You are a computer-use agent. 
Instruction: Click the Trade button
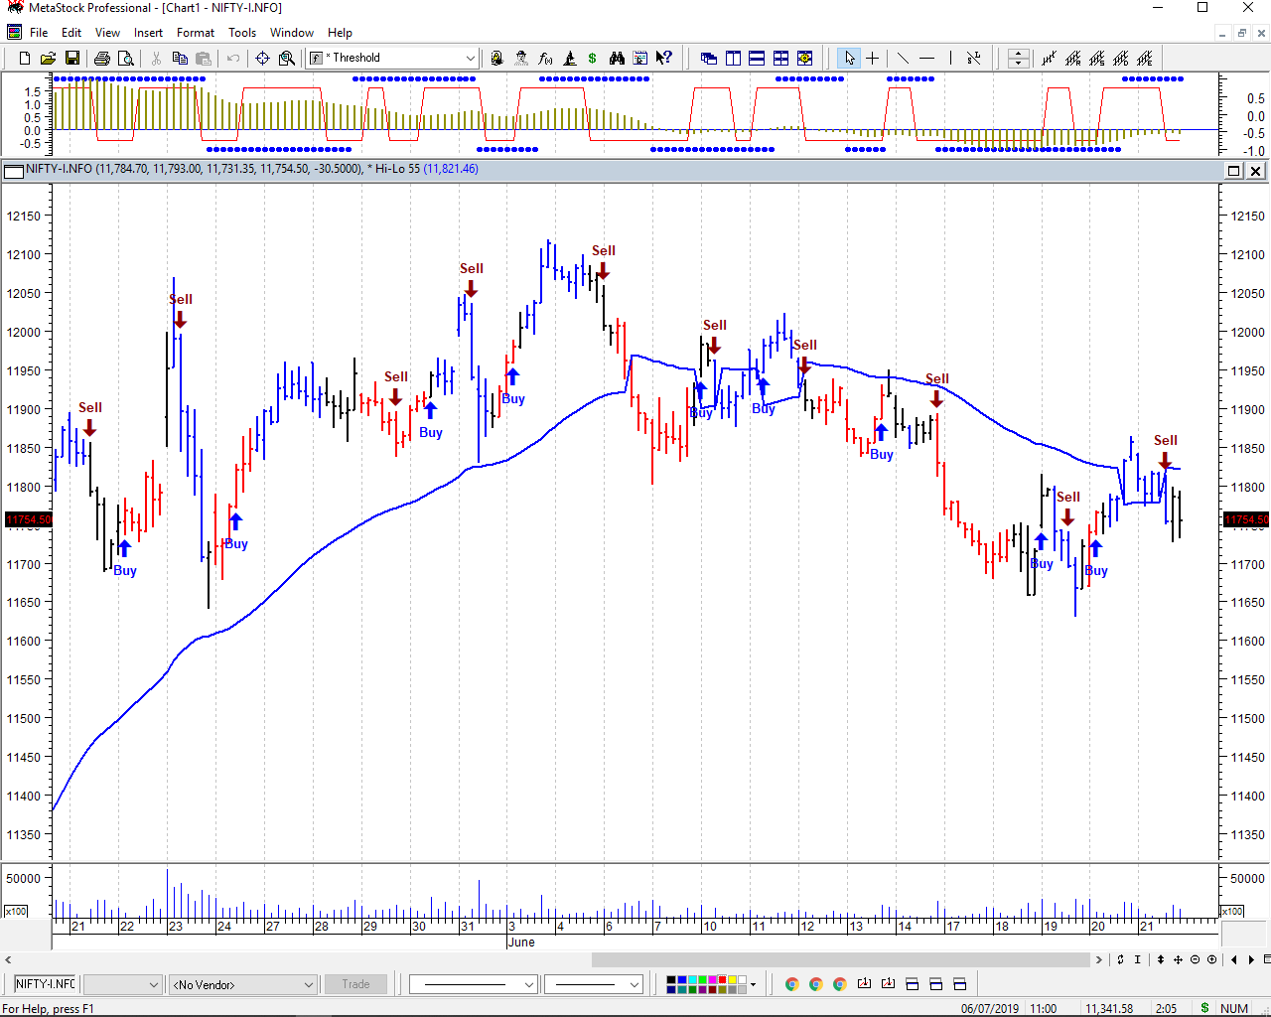click(x=355, y=984)
